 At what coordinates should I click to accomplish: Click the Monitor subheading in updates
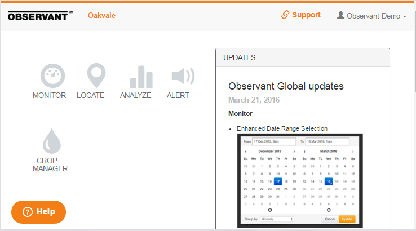(240, 114)
